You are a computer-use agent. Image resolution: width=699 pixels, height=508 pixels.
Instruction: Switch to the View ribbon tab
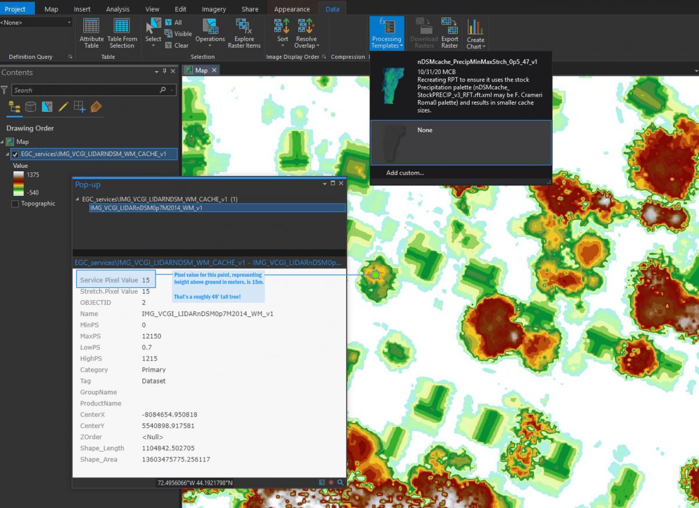(x=152, y=9)
